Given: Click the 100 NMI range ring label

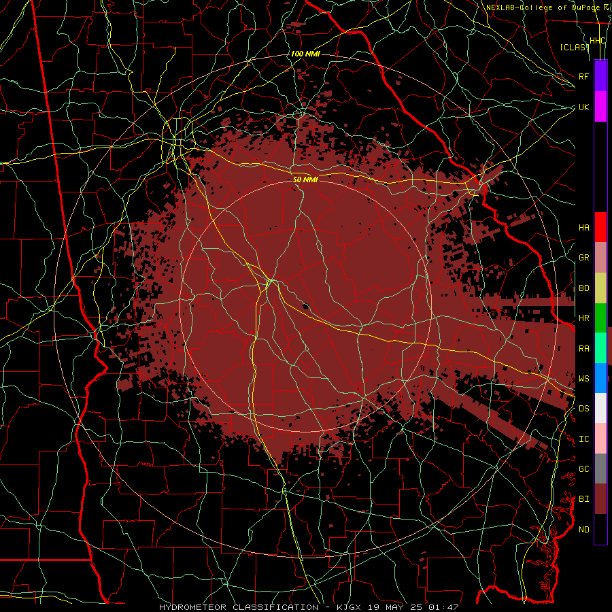Looking at the screenshot, I should pos(305,54).
